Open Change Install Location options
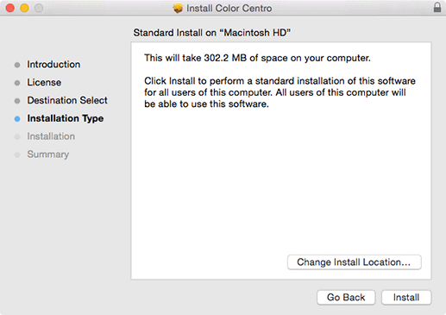The image size is (446, 315). [x=355, y=262]
